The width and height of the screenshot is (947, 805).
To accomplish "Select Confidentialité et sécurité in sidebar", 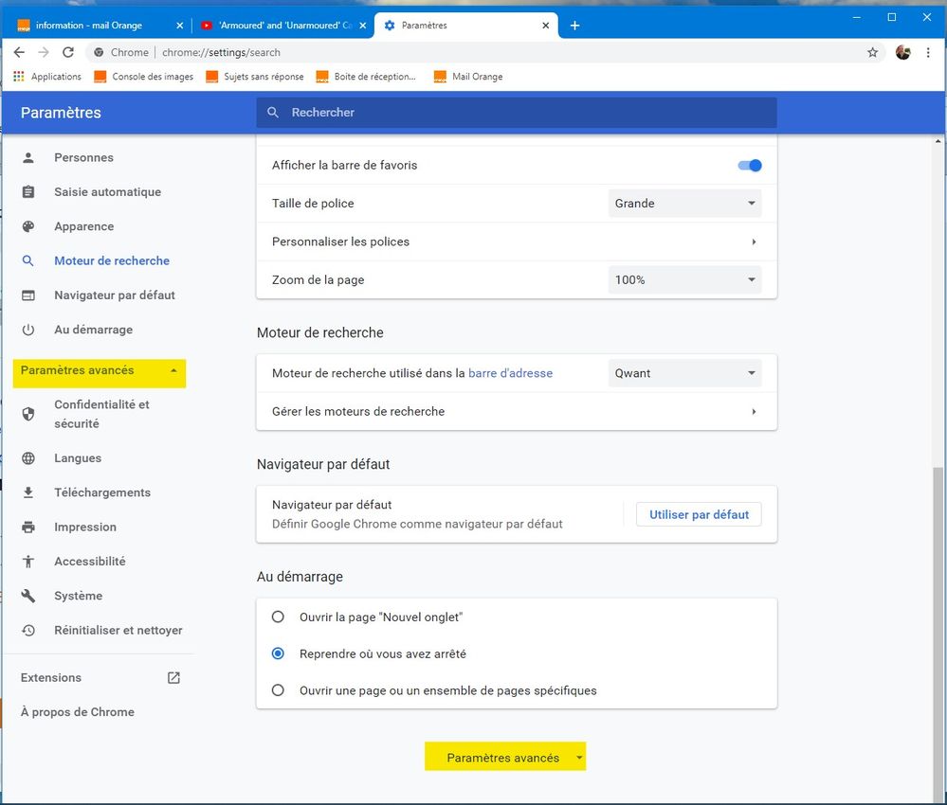I will click(101, 414).
